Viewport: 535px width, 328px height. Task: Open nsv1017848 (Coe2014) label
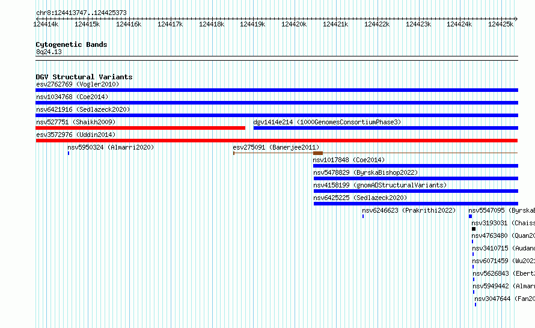pyautogui.click(x=349, y=160)
